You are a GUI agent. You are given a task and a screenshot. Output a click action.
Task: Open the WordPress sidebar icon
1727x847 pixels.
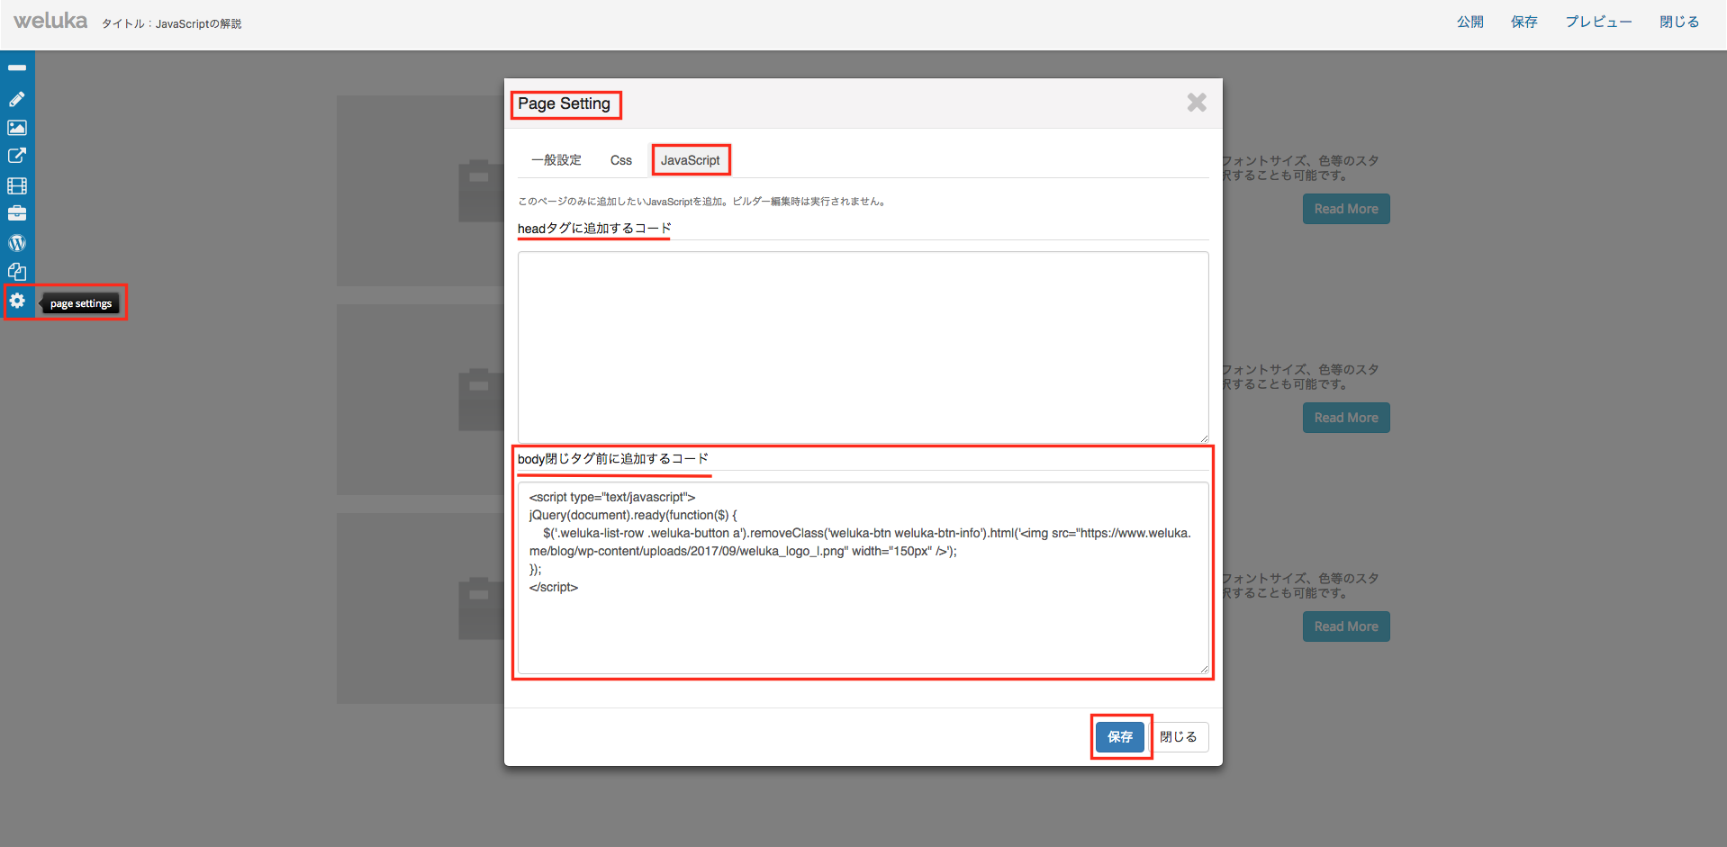click(17, 243)
